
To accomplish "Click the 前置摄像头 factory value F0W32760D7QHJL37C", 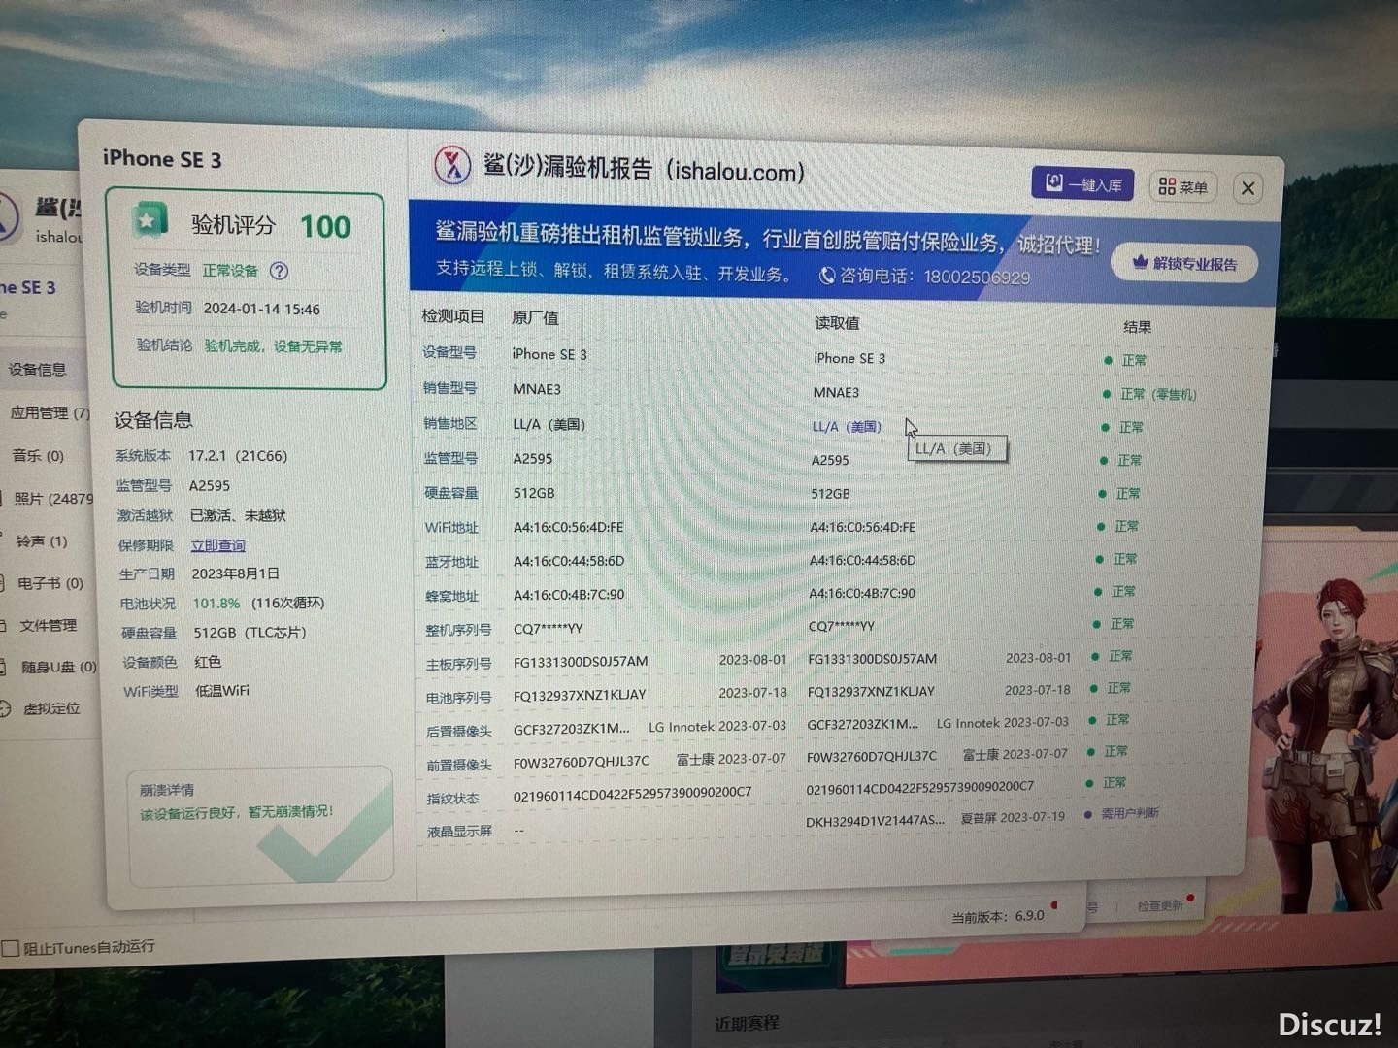I will point(582,761).
